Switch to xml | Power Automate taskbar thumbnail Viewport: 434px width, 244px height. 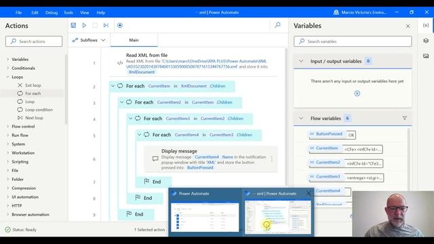pos(278,218)
